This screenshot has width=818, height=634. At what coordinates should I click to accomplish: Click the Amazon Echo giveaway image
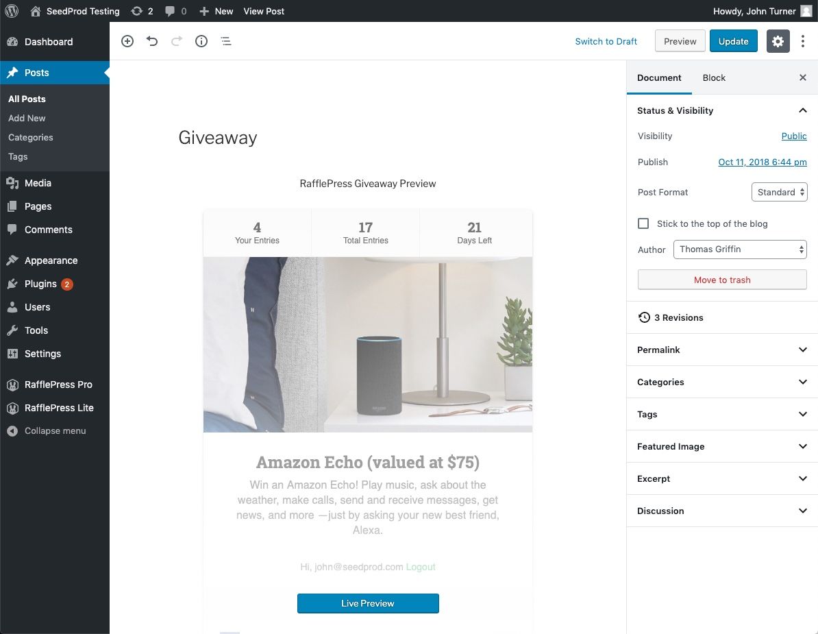coord(368,344)
